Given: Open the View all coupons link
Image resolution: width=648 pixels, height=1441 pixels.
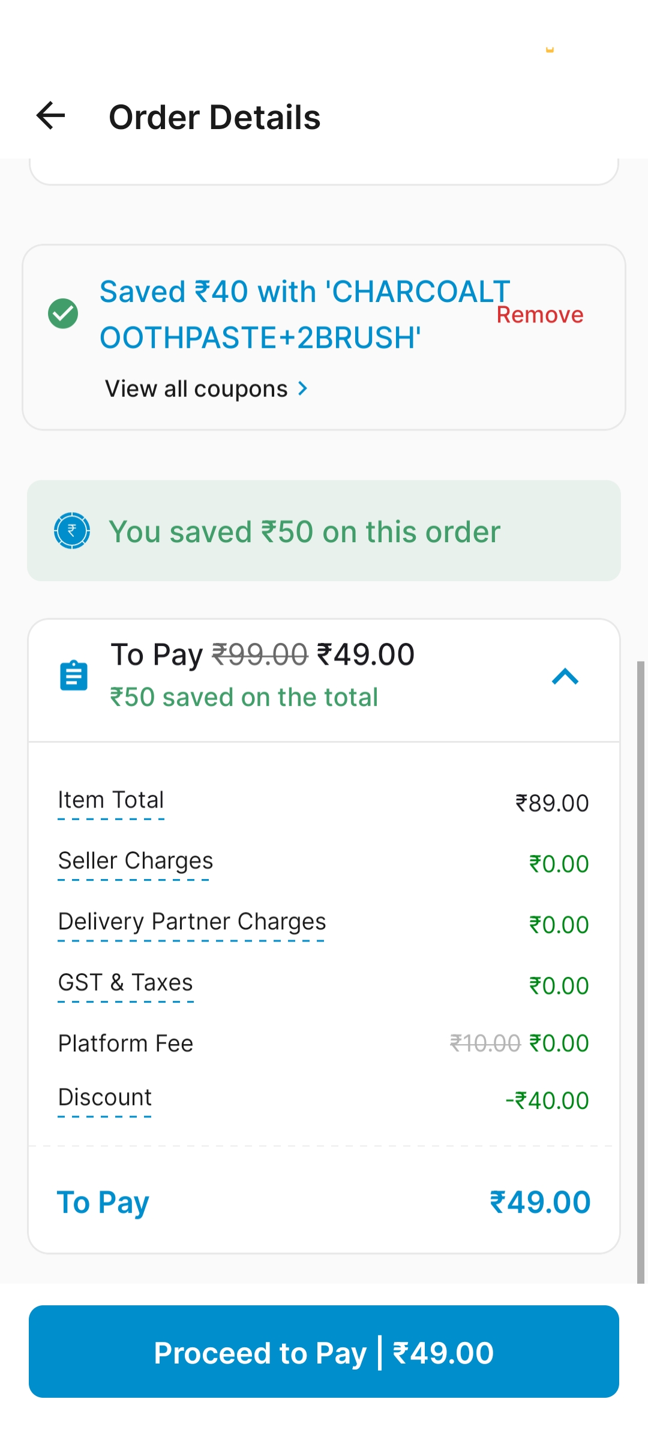Looking at the screenshot, I should (x=197, y=389).
